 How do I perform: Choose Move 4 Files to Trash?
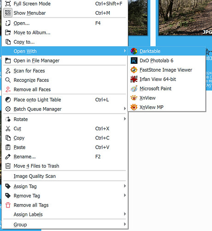tap(65, 166)
